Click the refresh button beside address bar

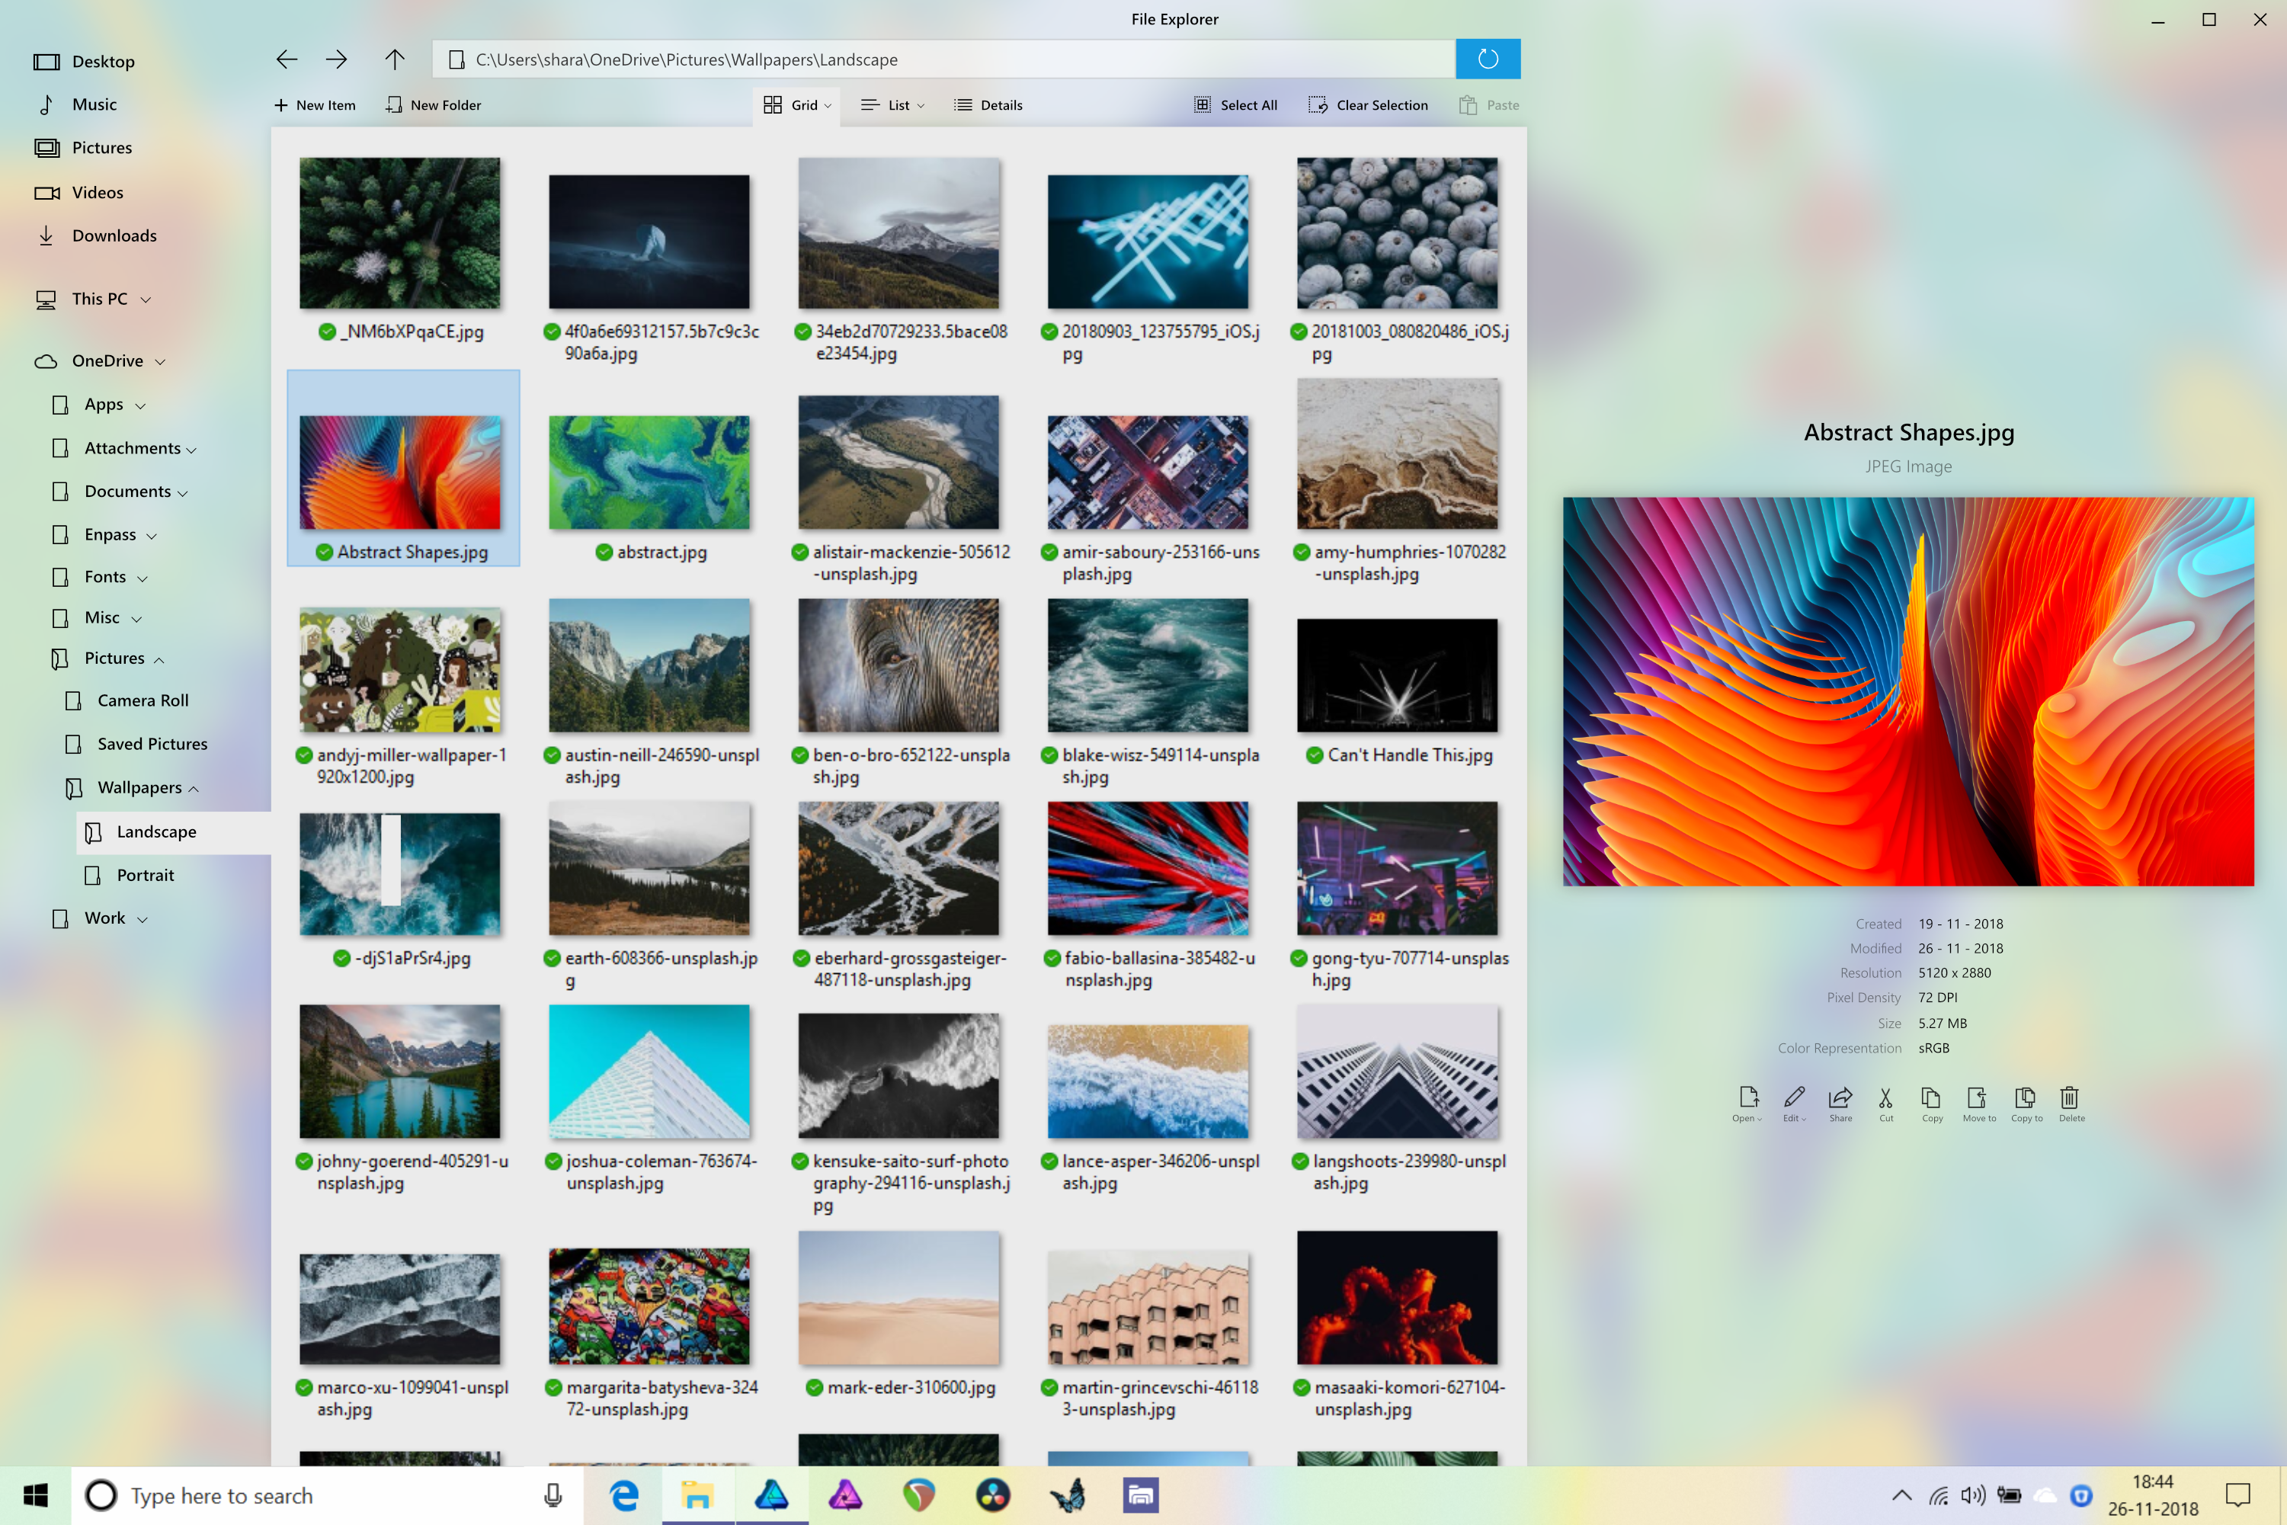(1488, 59)
